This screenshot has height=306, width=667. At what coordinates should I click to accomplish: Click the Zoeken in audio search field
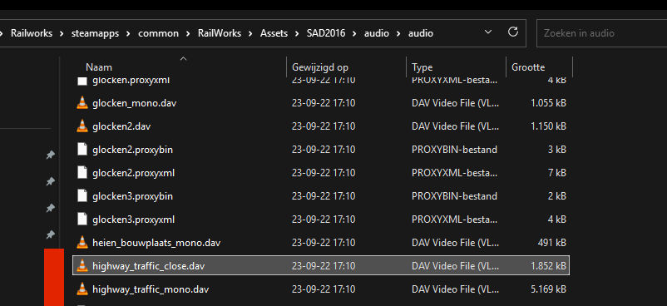click(x=601, y=32)
